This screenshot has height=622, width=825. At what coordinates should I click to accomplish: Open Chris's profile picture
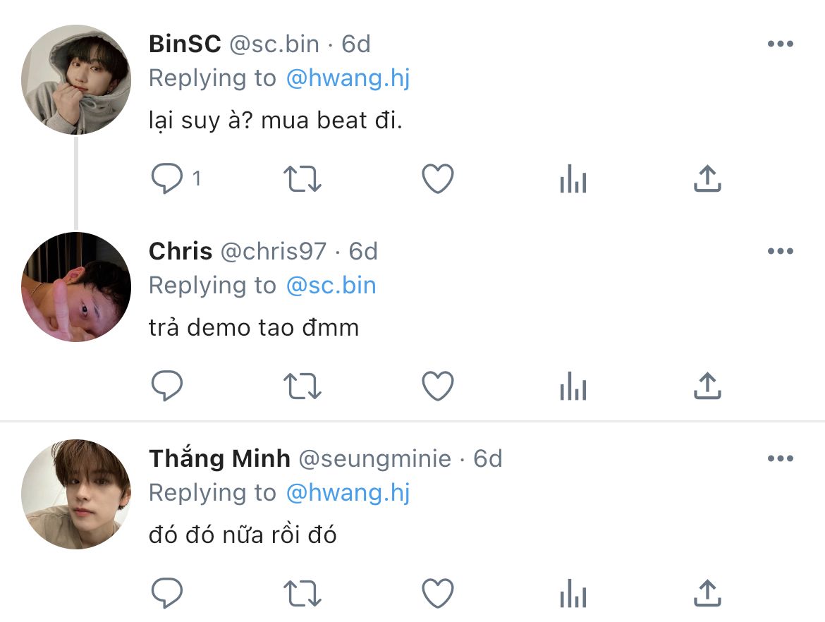tap(76, 287)
